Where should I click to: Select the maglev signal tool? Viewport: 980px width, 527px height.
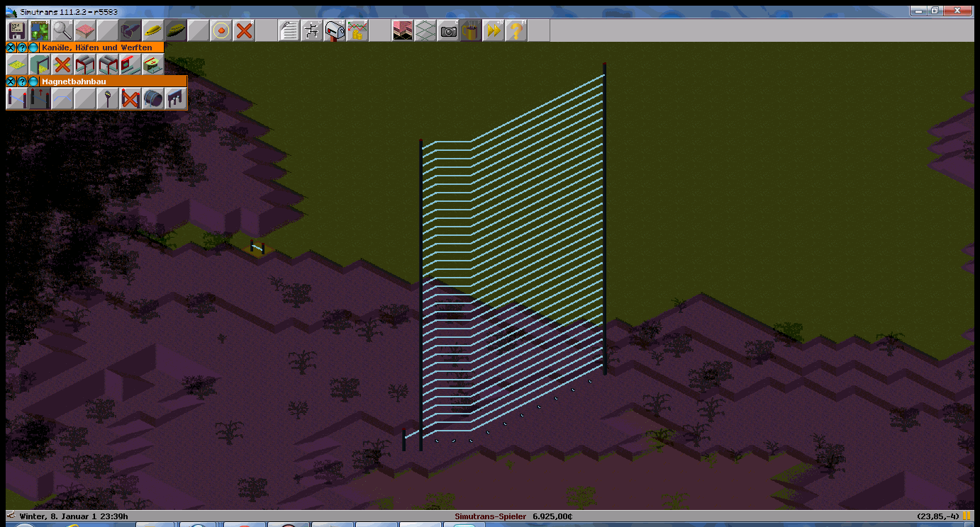coord(108,98)
